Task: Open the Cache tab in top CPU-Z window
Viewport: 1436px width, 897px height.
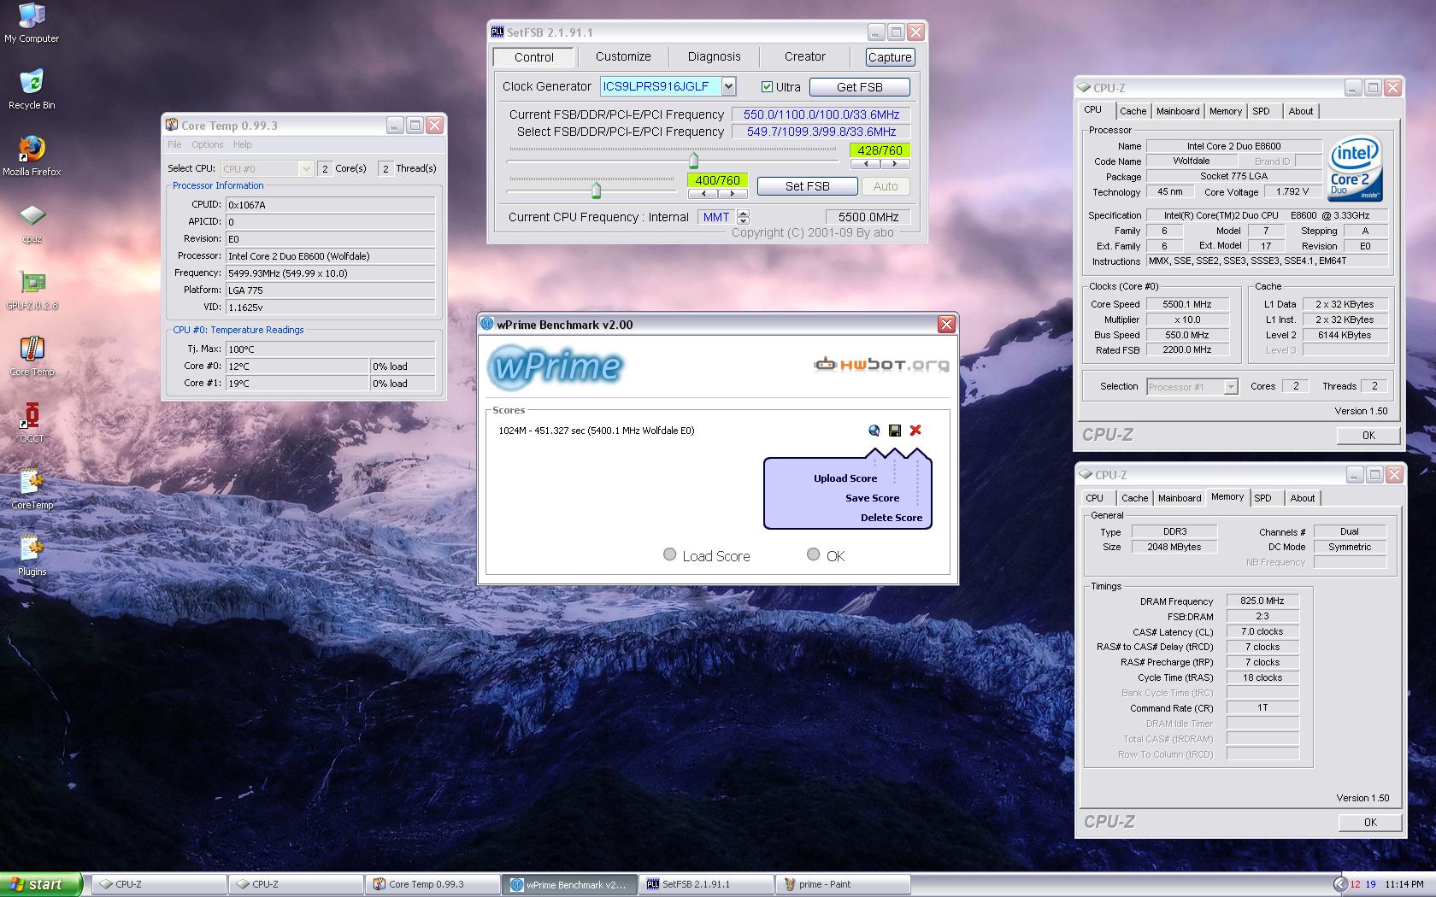Action: 1133,111
